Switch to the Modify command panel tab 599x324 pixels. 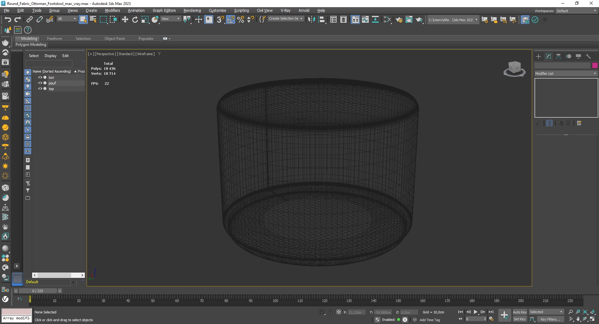point(548,56)
